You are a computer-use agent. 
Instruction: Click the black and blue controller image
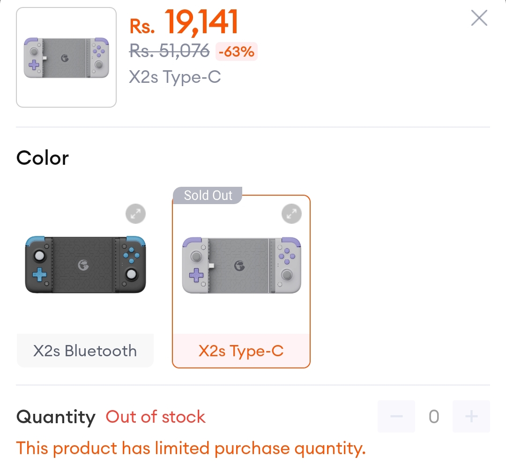(x=85, y=264)
